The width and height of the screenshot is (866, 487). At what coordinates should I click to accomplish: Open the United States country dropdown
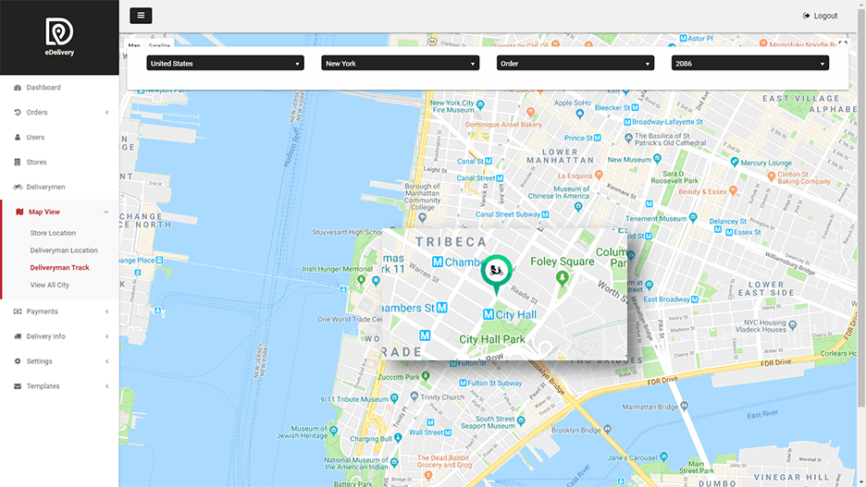[x=226, y=64]
